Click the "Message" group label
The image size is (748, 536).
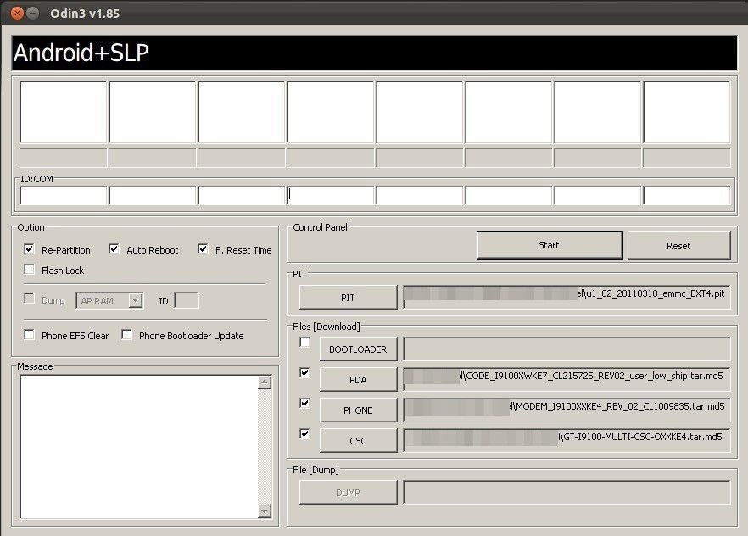[x=35, y=366]
